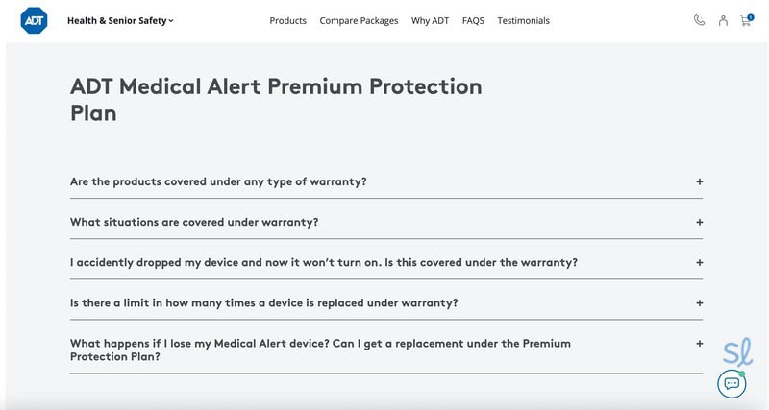769x410 pixels.
Task: Open Compare Packages nav item
Action: pyautogui.click(x=359, y=21)
